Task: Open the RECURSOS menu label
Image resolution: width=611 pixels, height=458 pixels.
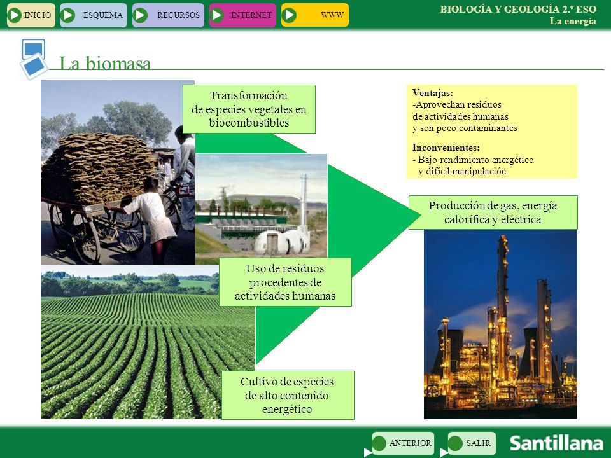Action: (178, 15)
